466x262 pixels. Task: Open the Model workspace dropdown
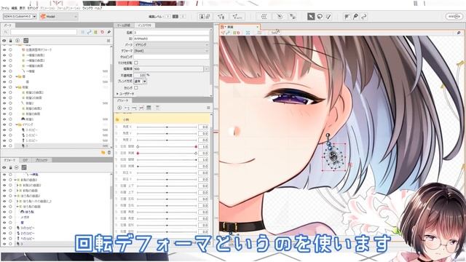pos(58,17)
